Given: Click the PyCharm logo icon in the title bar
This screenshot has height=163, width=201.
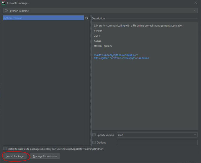Looking at the screenshot, I should pyautogui.click(x=4, y=3).
